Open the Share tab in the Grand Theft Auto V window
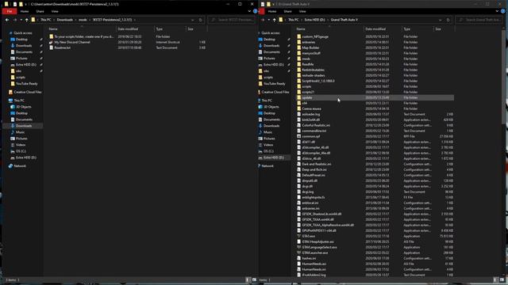This screenshot has height=285, width=508. pos(287,11)
